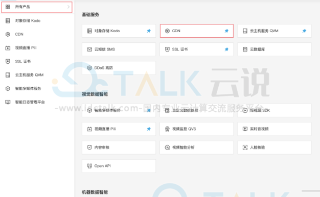Unpin SSL 证书 card pin
The height and width of the screenshot is (197, 320).
(x=226, y=50)
